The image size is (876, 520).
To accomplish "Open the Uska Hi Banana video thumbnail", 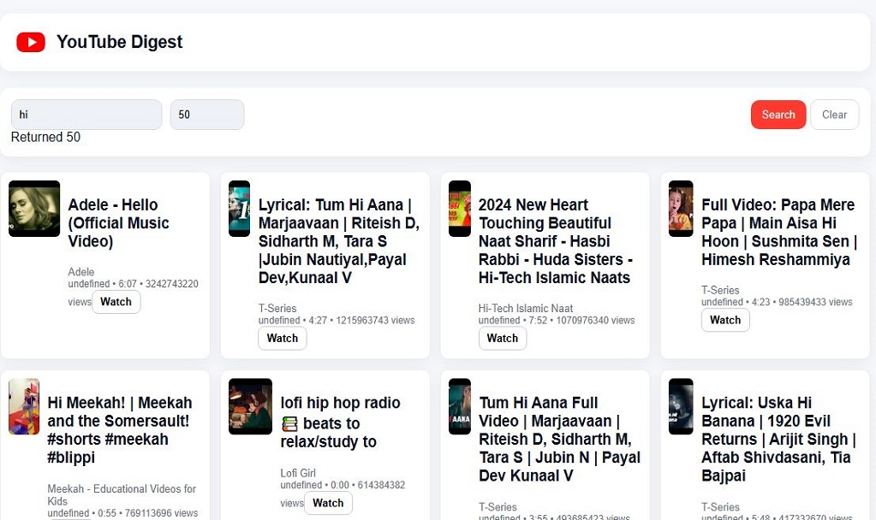I will coord(681,407).
